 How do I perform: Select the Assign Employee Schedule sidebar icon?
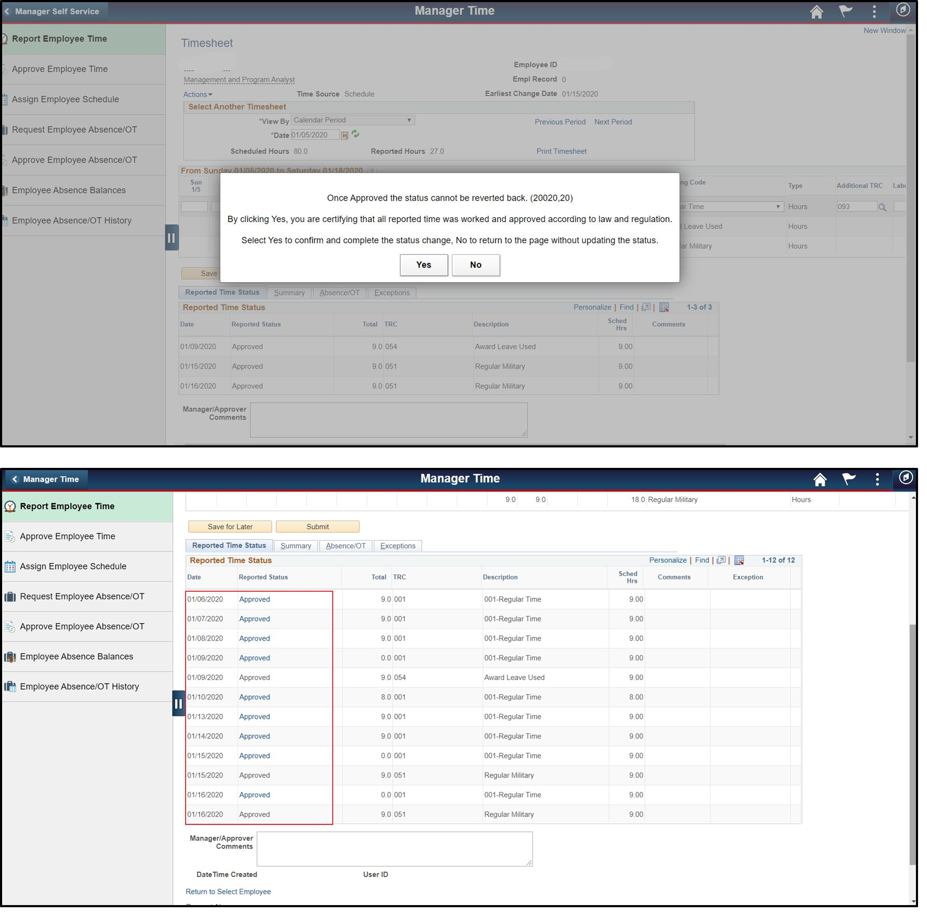pyautogui.click(x=10, y=566)
